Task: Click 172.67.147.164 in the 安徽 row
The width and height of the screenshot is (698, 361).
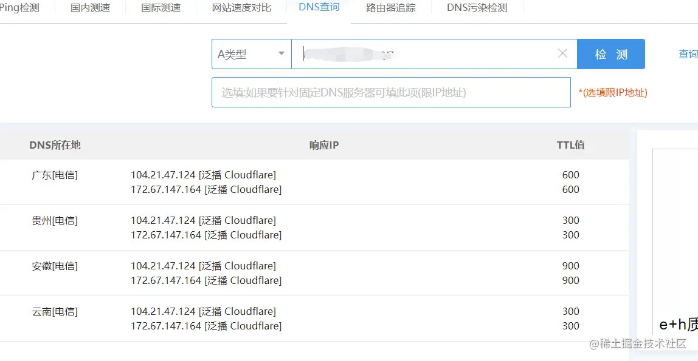Action: click(x=166, y=281)
